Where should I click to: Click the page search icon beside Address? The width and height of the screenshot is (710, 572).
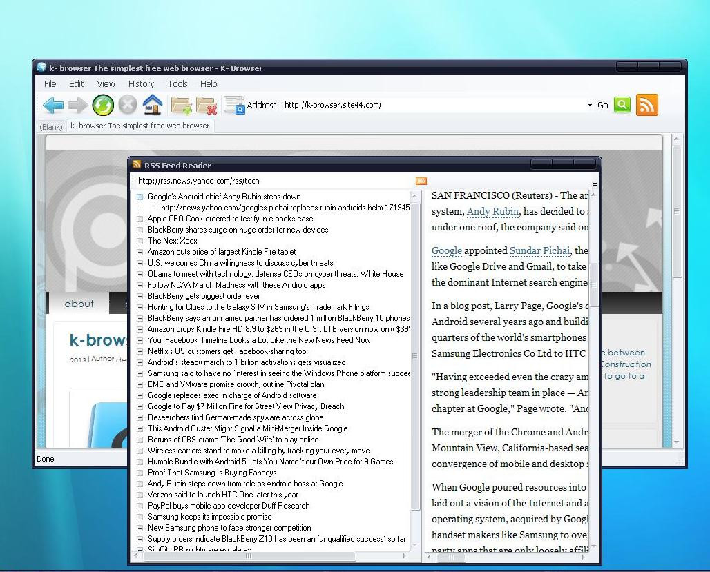(235, 105)
